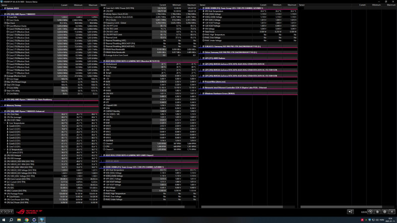Open the remote network connection icon
The image size is (397, 223).
(x=350, y=212)
